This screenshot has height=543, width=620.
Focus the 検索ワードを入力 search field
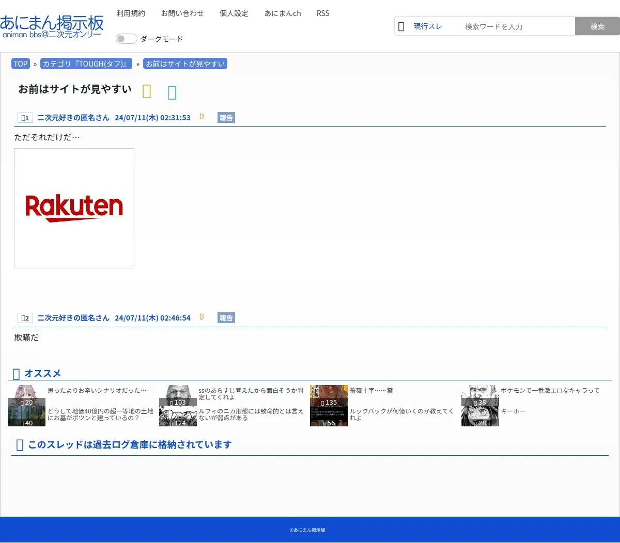click(x=517, y=26)
